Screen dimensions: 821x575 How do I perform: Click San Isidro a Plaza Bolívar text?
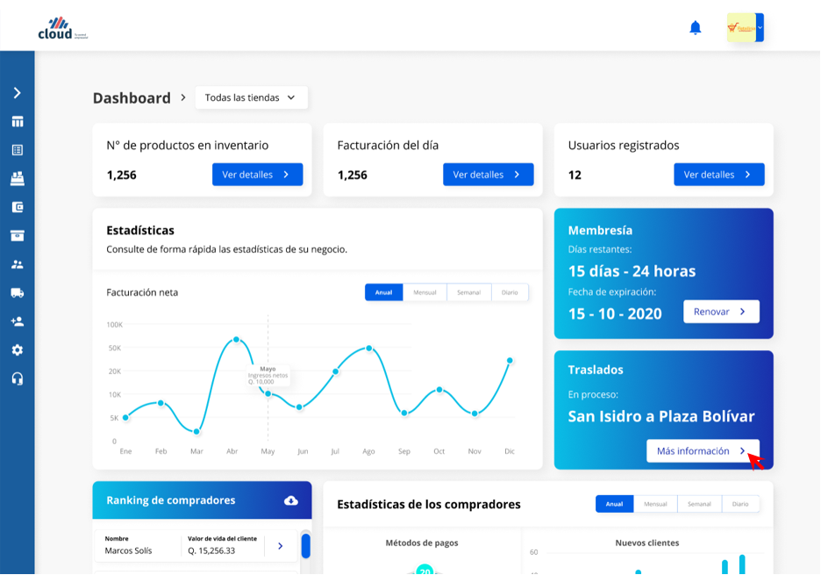661,416
